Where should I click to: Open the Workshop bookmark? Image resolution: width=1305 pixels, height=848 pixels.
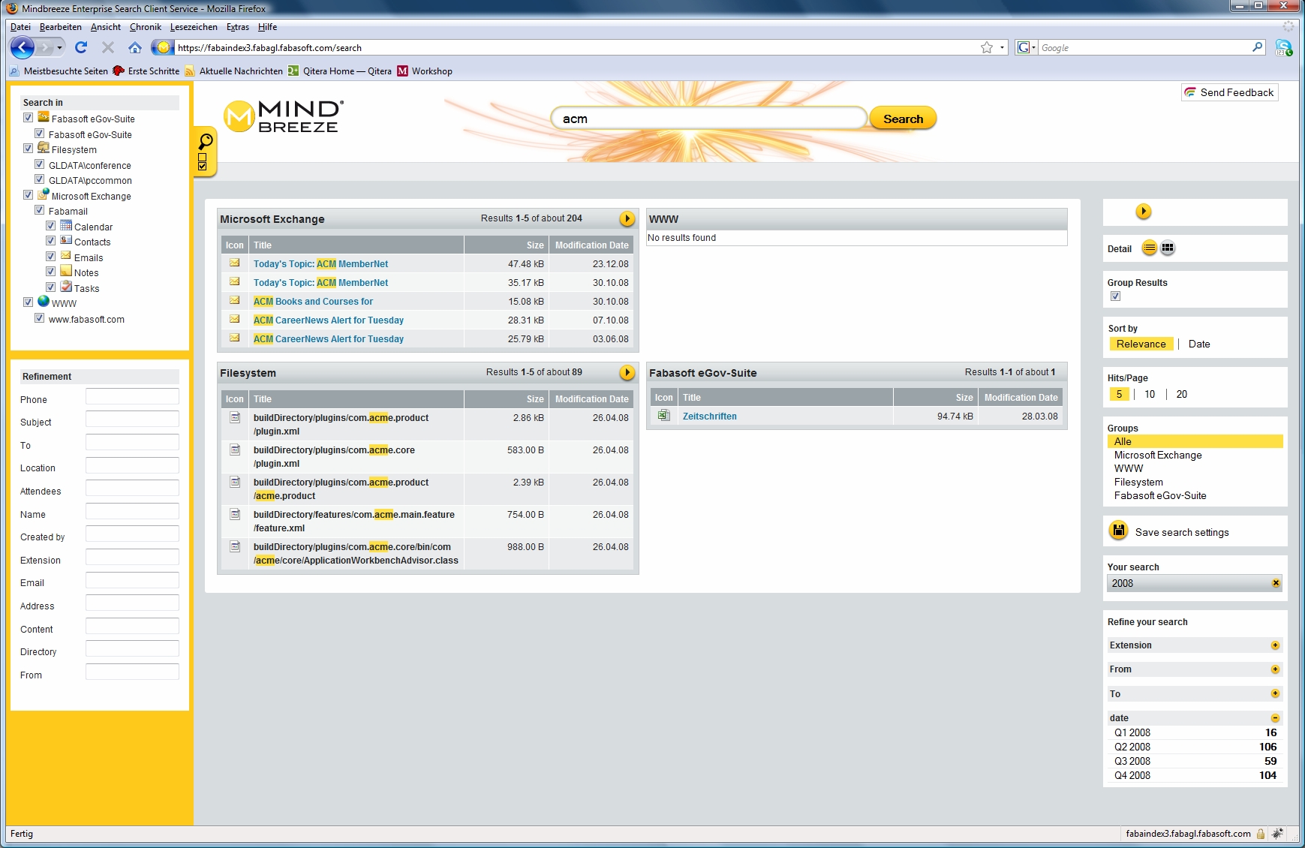[x=425, y=71]
